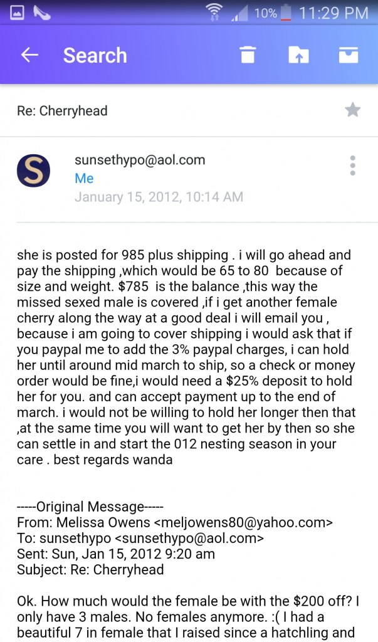378x642 pixels.
Task: Tap the shoe notification icon in status bar
Action: coord(42,13)
